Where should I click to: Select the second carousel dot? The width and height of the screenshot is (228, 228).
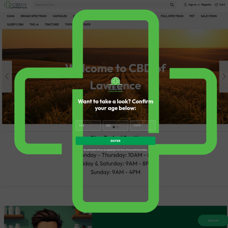point(117,127)
